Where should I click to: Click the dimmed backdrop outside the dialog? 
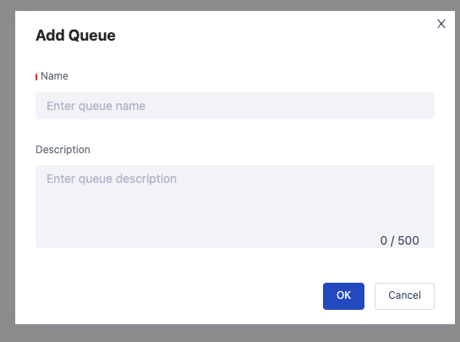pos(8,170)
